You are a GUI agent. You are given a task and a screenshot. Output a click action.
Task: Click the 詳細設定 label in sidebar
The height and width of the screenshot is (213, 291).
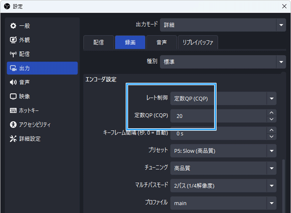coord(29,138)
